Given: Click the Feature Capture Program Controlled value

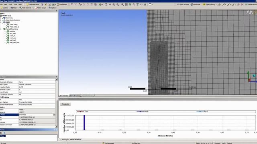Looking at the screenshot, I should click(37, 102).
